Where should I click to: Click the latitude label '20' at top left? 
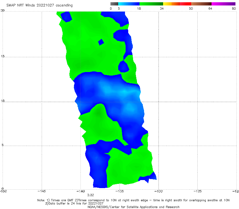point(3,10)
